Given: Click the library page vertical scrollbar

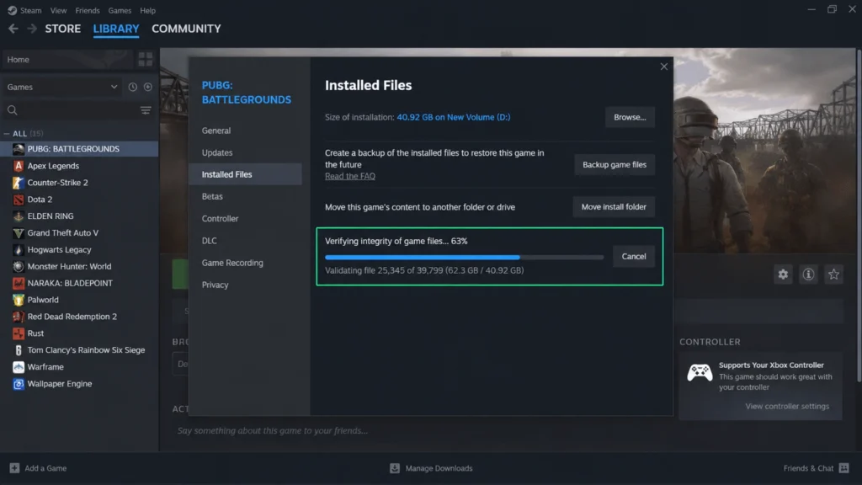Looking at the screenshot, I should pos(858,216).
